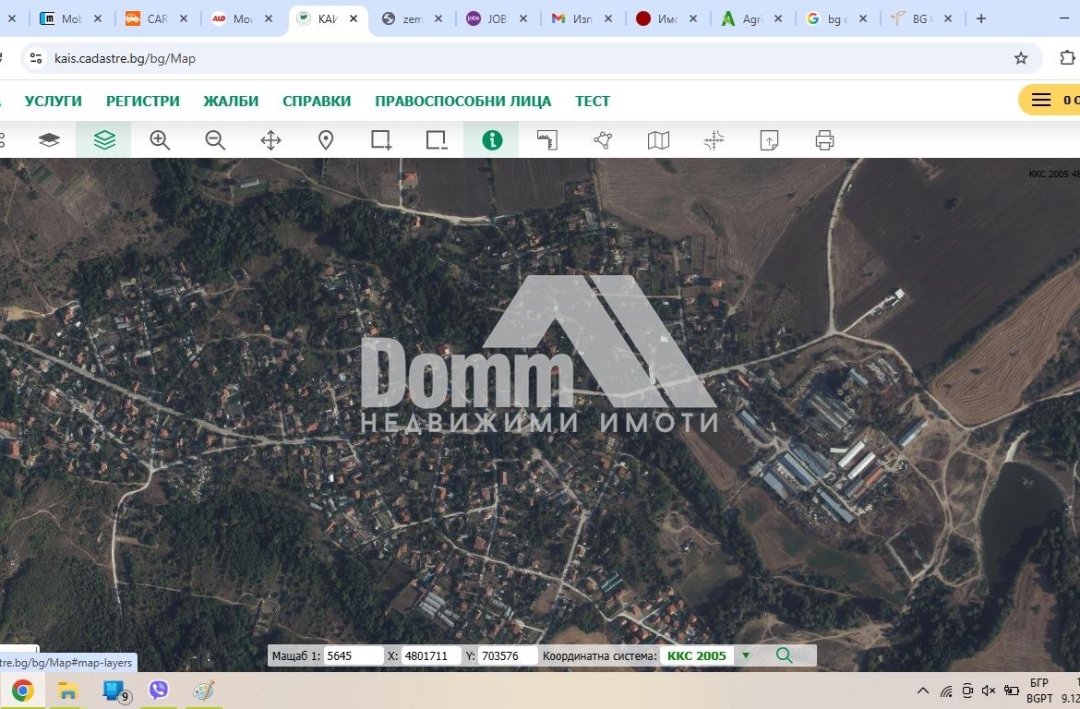Click the X coordinate input field
This screenshot has height=709, width=1080.
430,656
